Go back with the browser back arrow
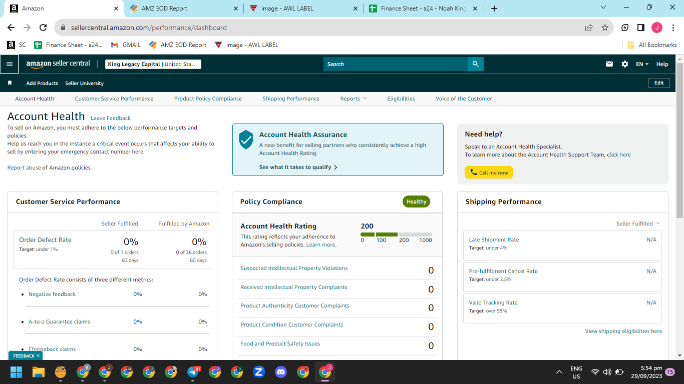Viewport: 684px width, 384px height. (x=11, y=27)
